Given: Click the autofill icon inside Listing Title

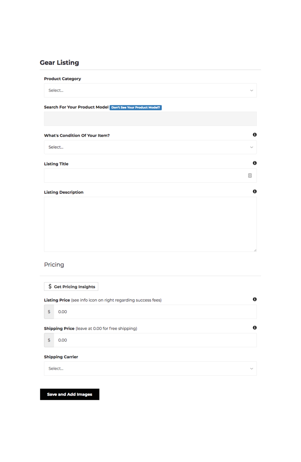Looking at the screenshot, I should pos(250,175).
